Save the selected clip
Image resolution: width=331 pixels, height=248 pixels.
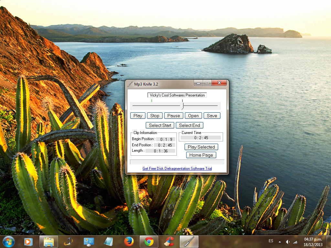point(212,116)
